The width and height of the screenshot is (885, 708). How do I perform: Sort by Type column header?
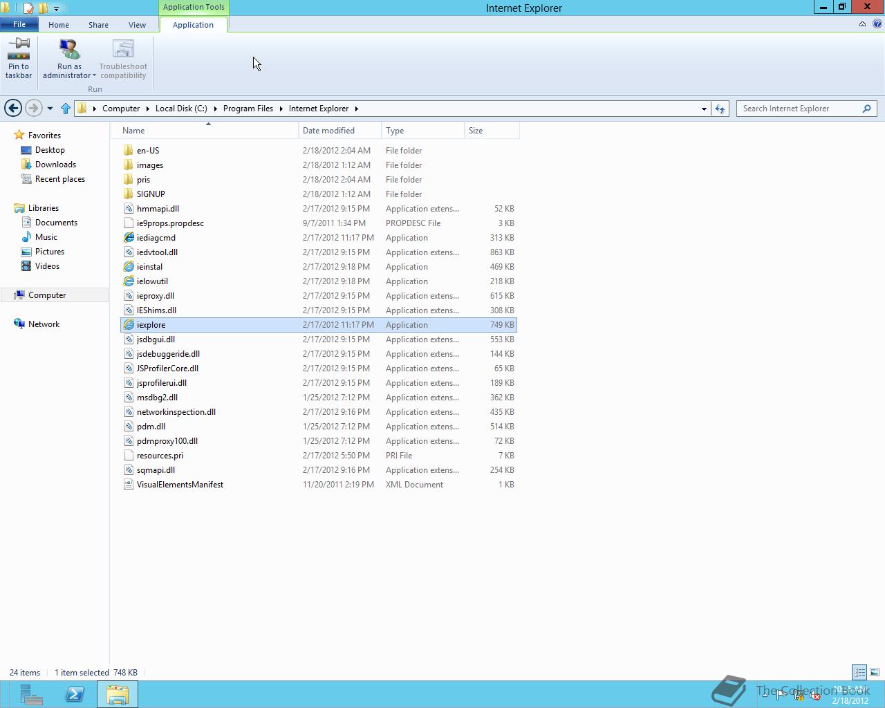pos(423,130)
